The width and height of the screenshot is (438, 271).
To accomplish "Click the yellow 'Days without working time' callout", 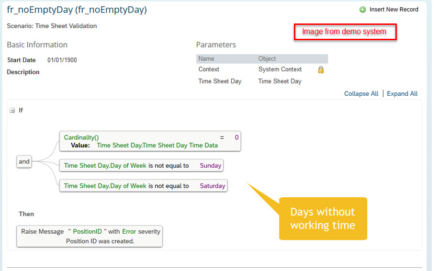I will click(323, 218).
